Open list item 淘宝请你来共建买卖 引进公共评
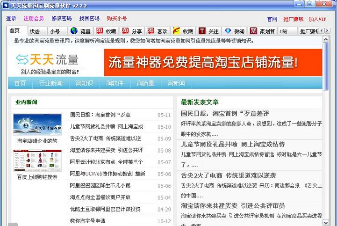 pos(107,150)
